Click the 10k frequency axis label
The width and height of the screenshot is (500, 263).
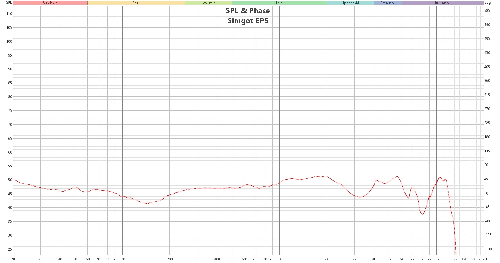click(x=436, y=259)
